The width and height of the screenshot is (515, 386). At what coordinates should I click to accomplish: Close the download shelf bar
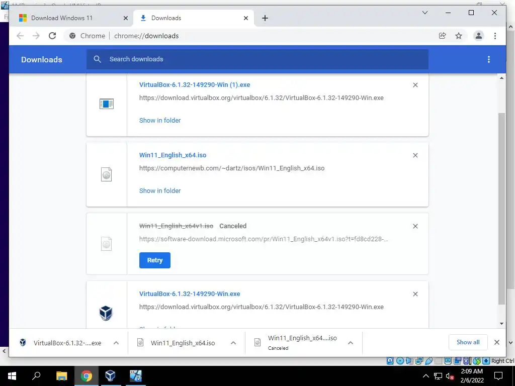coord(496,342)
